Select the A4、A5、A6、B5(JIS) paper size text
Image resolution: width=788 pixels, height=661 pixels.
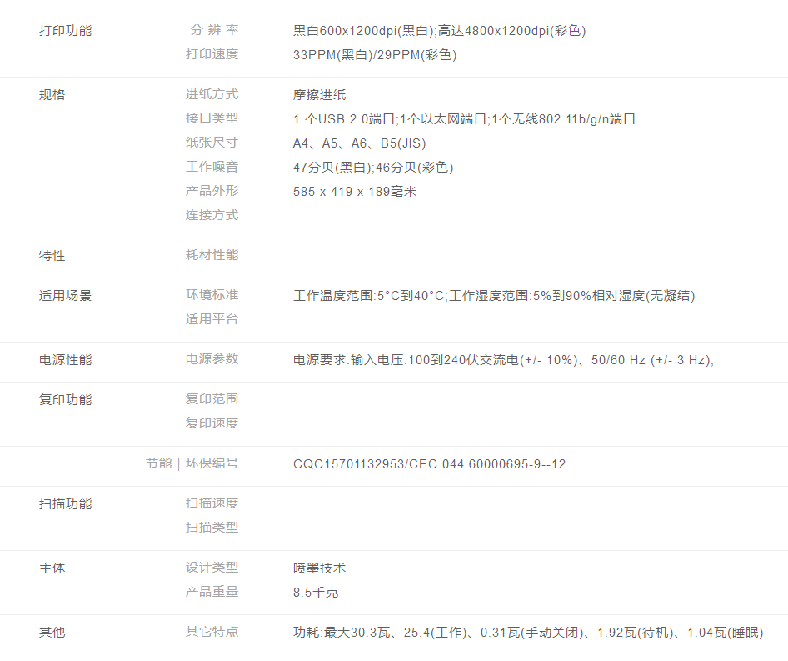[x=360, y=143]
